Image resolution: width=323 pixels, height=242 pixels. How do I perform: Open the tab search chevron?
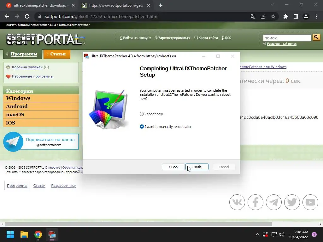272,4
